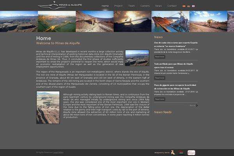Click the 'News feeds' heading
The width and height of the screenshot is (234, 156).
tap(163, 112)
